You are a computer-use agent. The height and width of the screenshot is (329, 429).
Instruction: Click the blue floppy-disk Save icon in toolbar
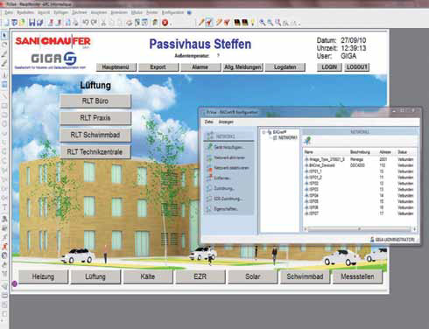(32, 23)
